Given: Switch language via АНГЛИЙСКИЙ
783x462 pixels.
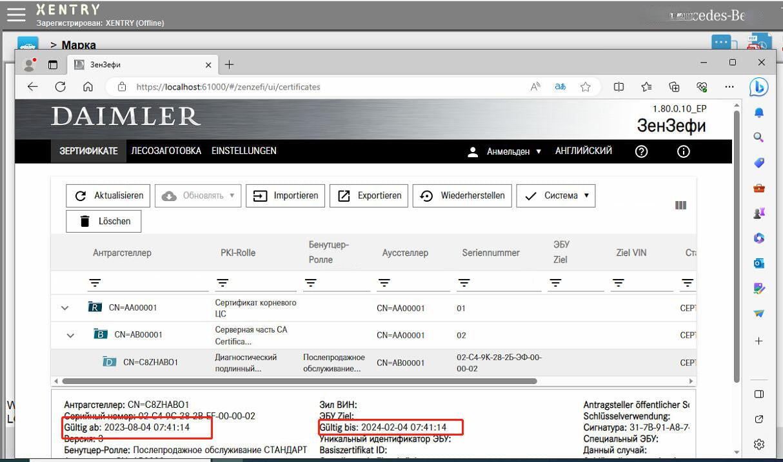Looking at the screenshot, I should (583, 151).
